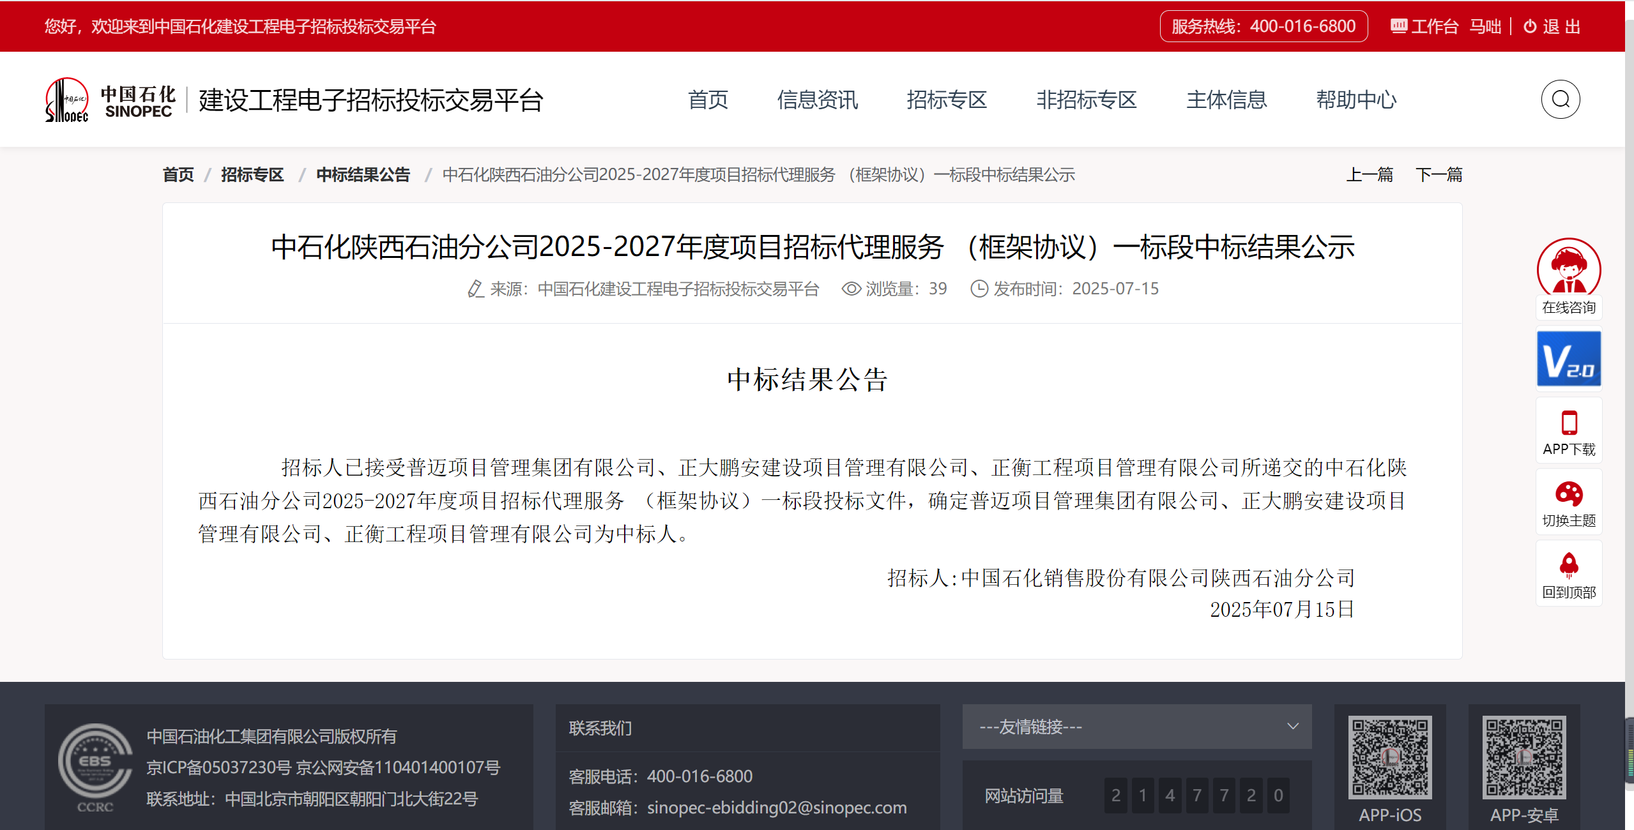Click the APP-iOS QR code
The height and width of the screenshot is (830, 1634).
tap(1389, 757)
